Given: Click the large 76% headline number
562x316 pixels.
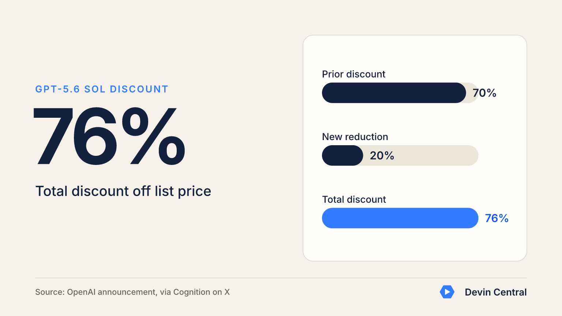Looking at the screenshot, I should click(x=109, y=136).
